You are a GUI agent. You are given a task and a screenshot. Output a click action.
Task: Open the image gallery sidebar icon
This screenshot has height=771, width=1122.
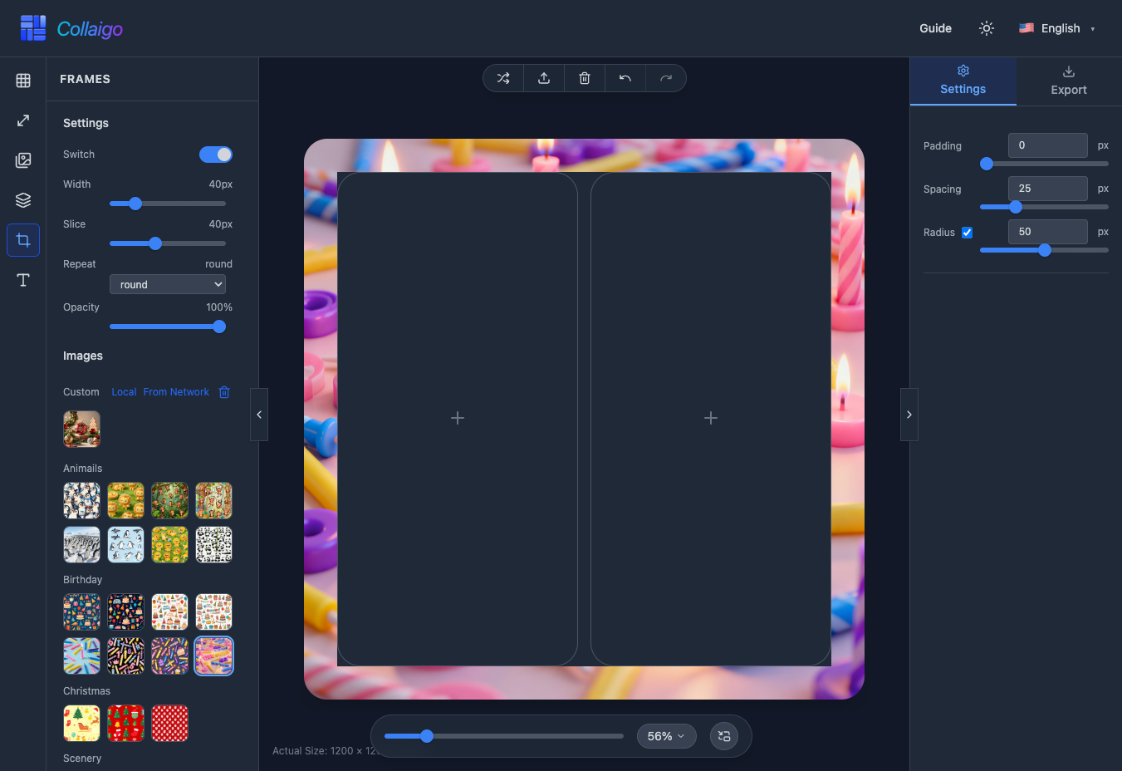click(x=23, y=160)
